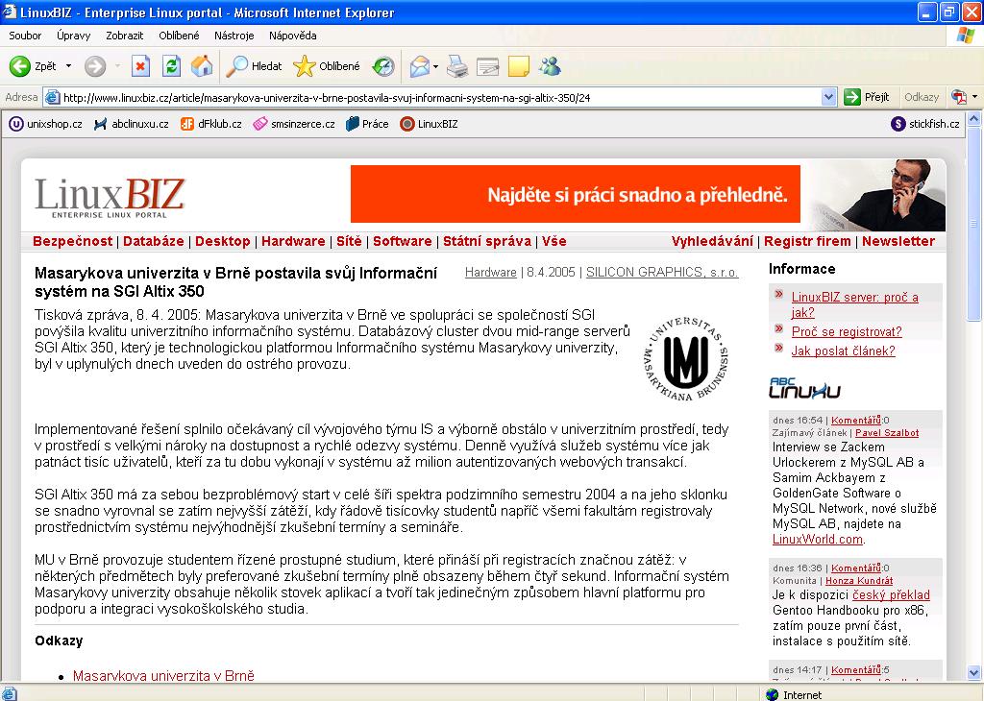Viewport: 984px width, 701px height.
Task: Open the 'český překlad' link
Action: [x=891, y=595]
